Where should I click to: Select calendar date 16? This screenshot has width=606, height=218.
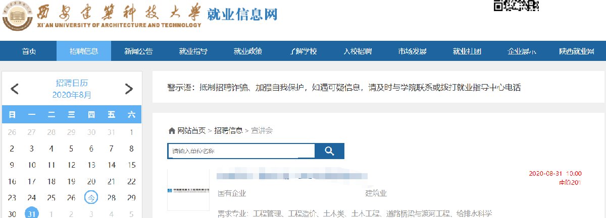[12, 181]
